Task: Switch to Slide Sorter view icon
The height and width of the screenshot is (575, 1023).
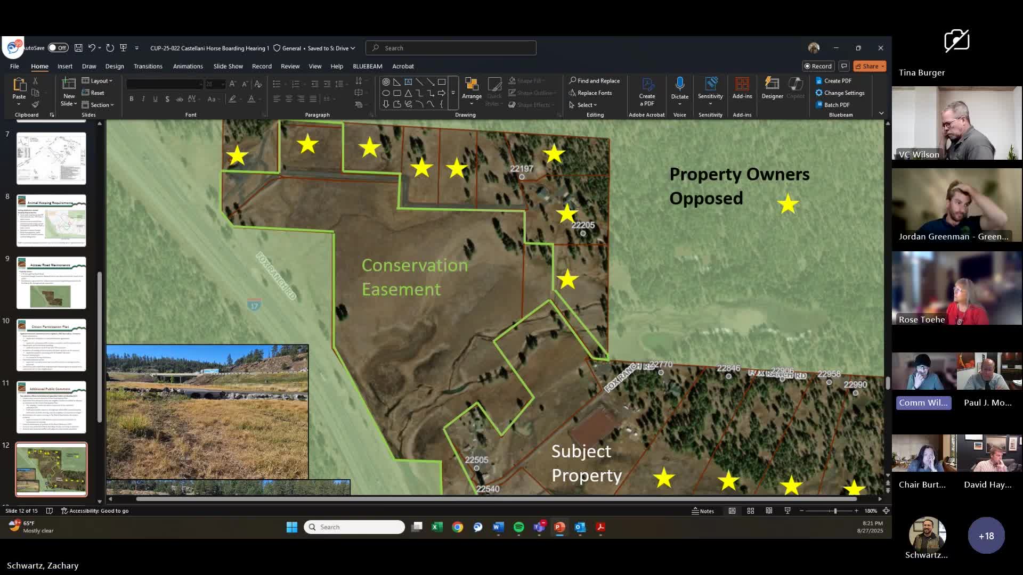Action: pyautogui.click(x=751, y=511)
